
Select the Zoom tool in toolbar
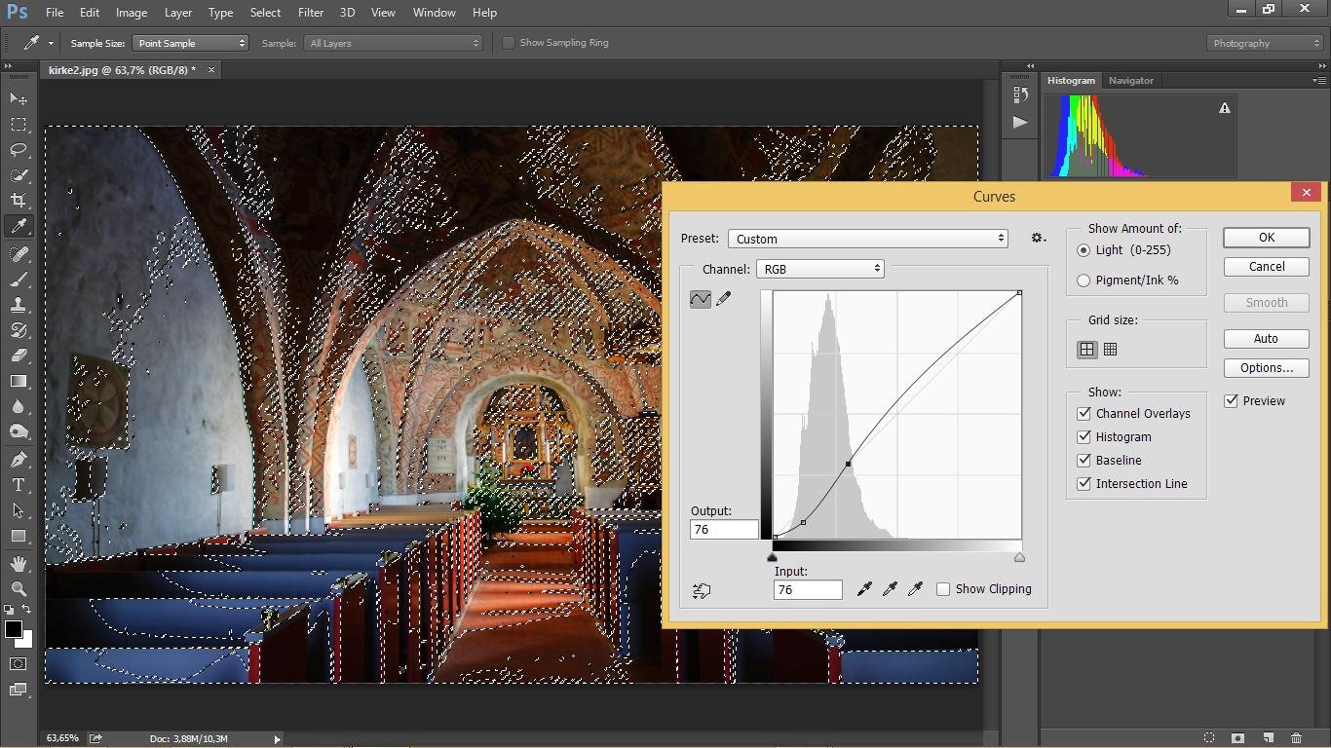[19, 588]
